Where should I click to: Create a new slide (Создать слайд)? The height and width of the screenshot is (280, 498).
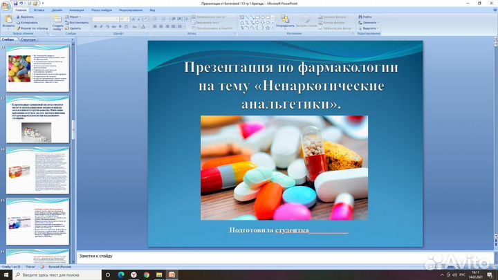(57, 22)
